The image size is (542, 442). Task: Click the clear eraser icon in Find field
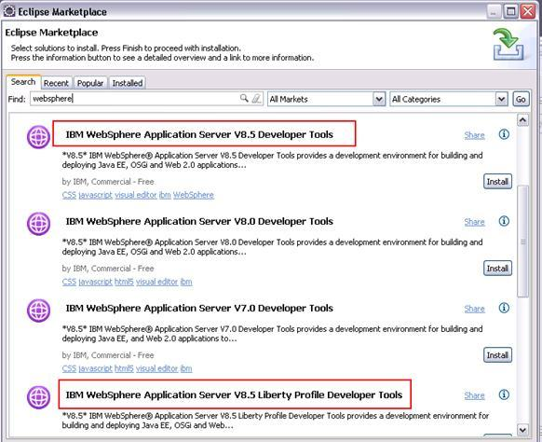point(256,99)
